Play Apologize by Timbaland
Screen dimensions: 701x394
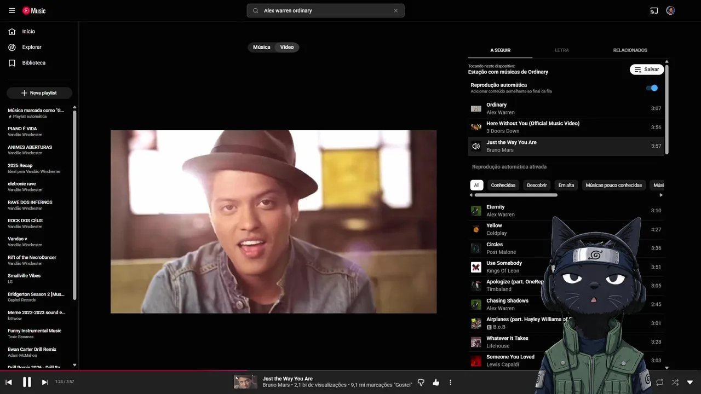566,286
